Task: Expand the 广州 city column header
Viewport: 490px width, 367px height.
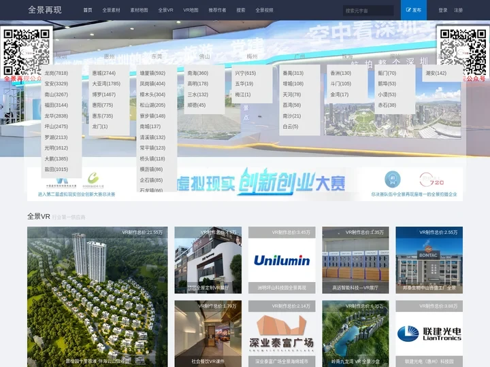Action: (299, 56)
